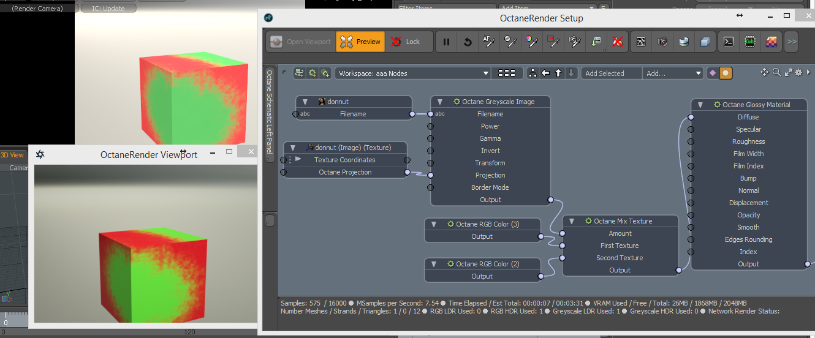Image resolution: width=815 pixels, height=338 pixels.
Task: Click the greyed down arrow navigation icon
Action: [x=571, y=73]
